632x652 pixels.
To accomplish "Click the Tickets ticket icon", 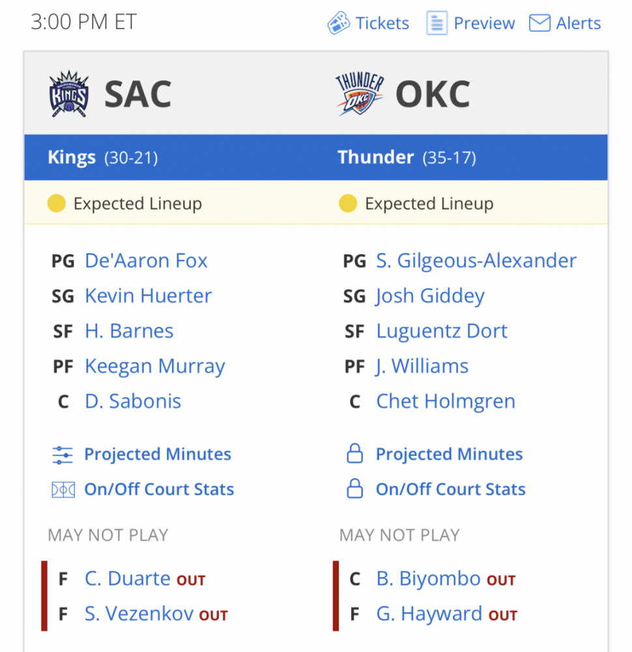I will 338,23.
